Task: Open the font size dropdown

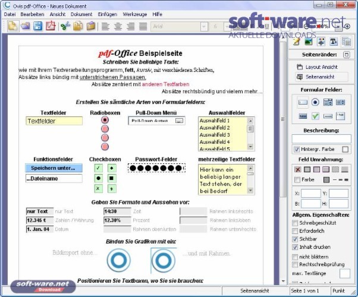Action: (226, 27)
